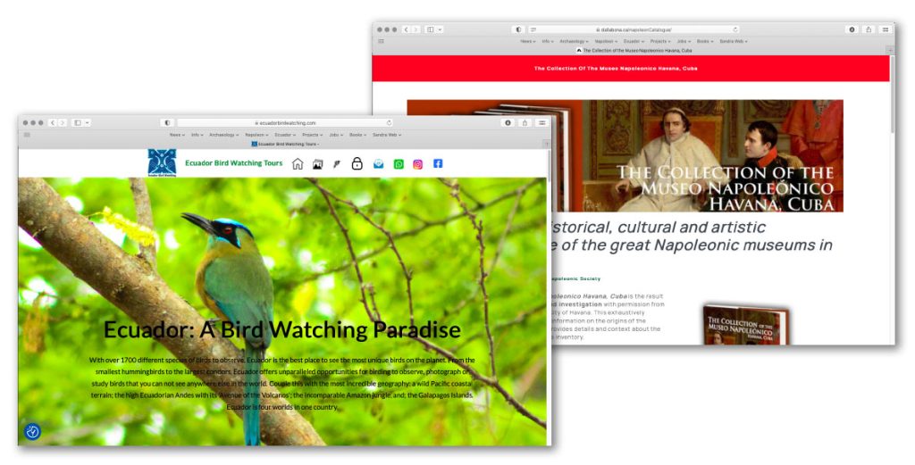Open the News favorites folder in front window
Viewport: 915px width, 465px height.
click(x=176, y=135)
